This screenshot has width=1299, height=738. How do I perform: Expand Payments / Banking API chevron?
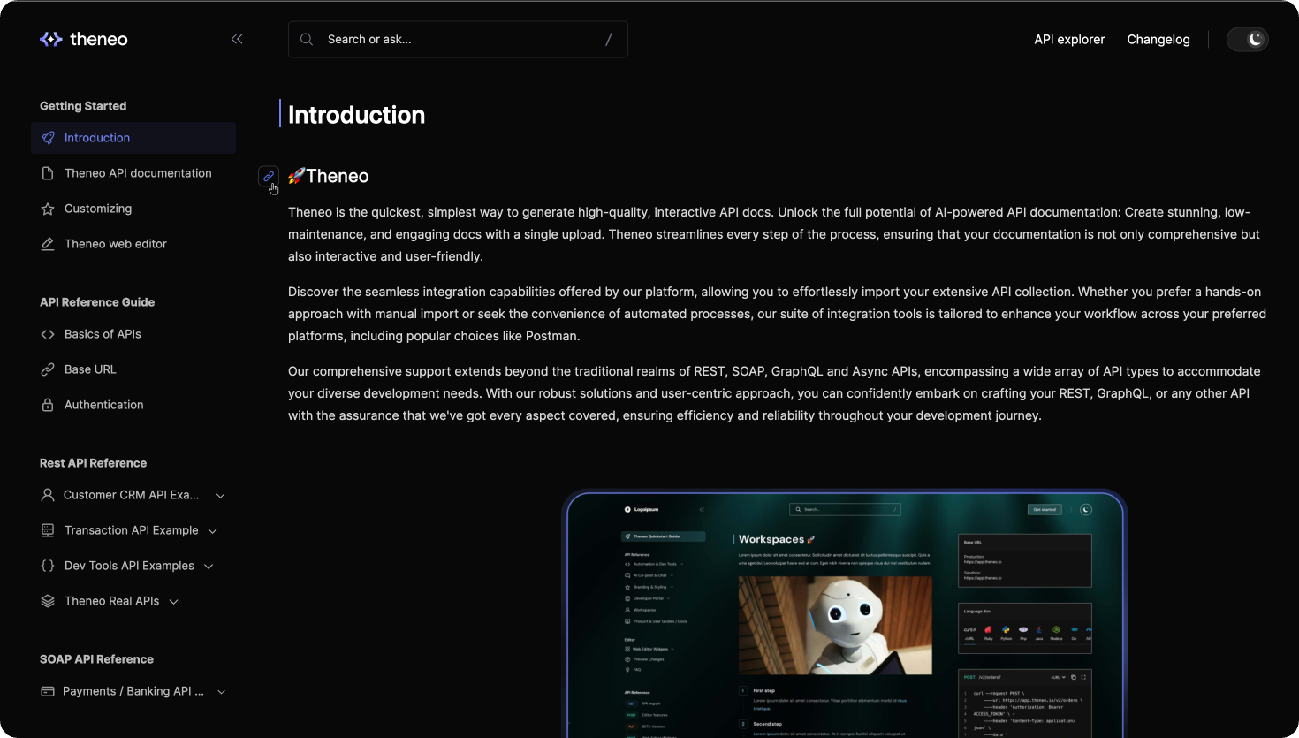pos(221,692)
